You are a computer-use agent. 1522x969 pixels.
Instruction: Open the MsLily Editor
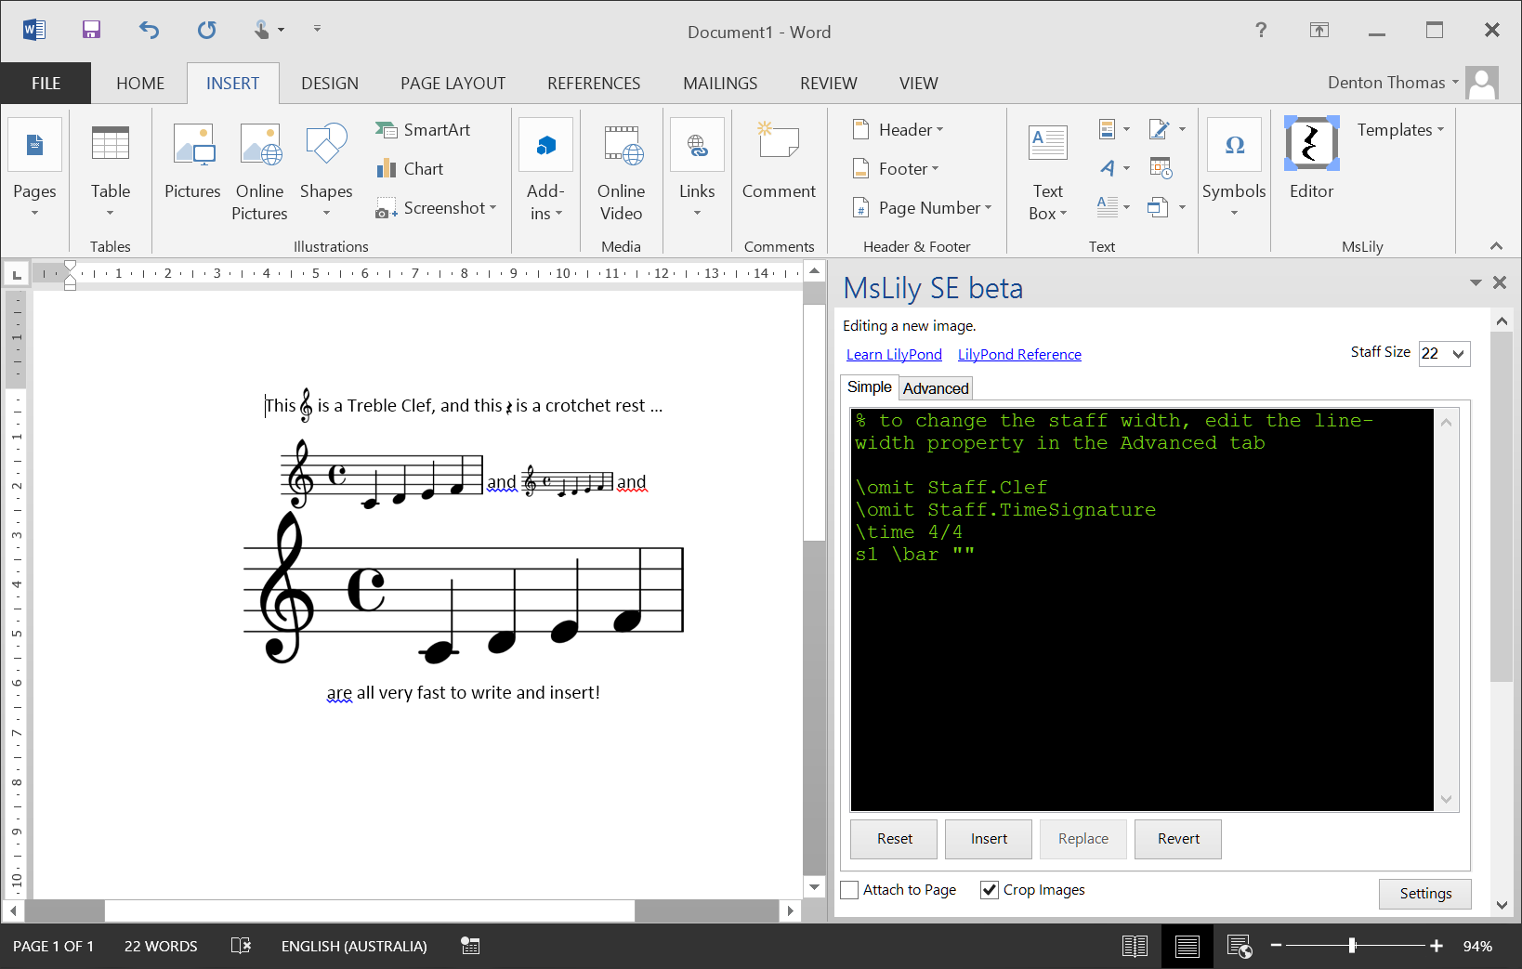1311,158
